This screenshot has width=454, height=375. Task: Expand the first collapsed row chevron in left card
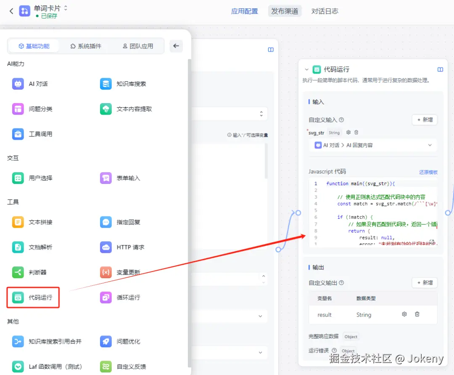(x=260, y=316)
